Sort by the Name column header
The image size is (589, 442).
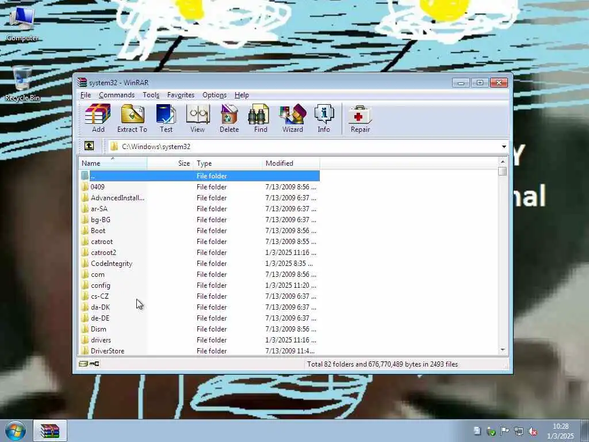[x=113, y=163]
